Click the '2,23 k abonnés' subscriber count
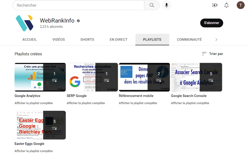Viewport: 248px width, 164px height. [x=51, y=27]
